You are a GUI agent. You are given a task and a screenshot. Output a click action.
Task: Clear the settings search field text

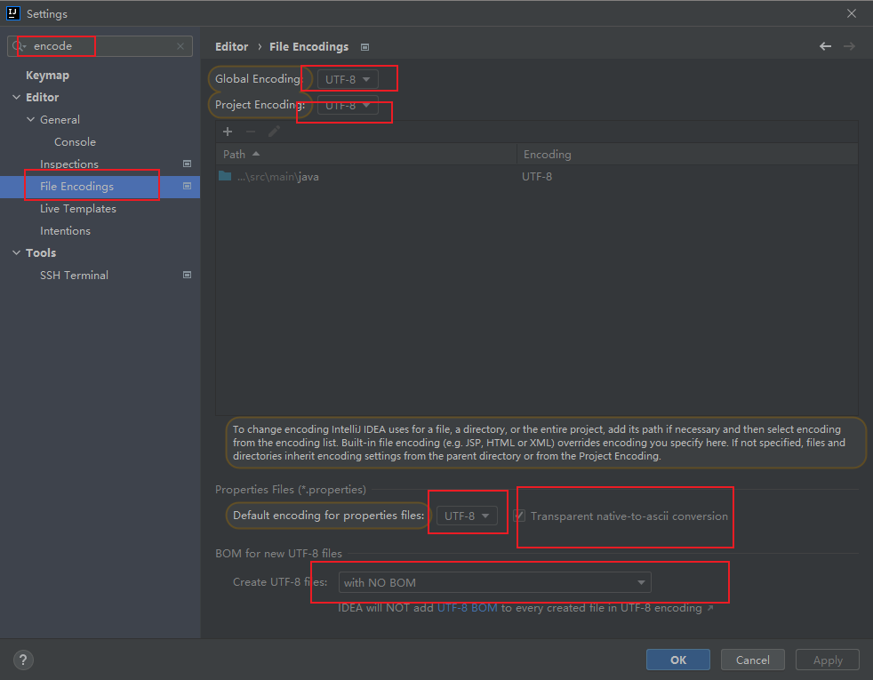click(x=180, y=46)
